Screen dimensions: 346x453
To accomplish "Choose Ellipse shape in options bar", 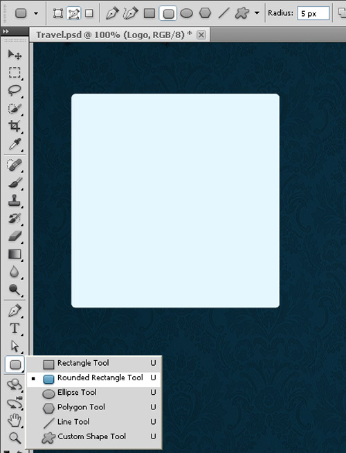I will 186,13.
